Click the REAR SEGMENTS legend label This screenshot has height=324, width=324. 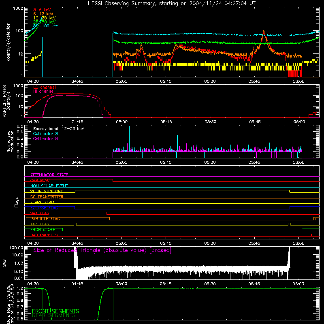click(x=54, y=315)
